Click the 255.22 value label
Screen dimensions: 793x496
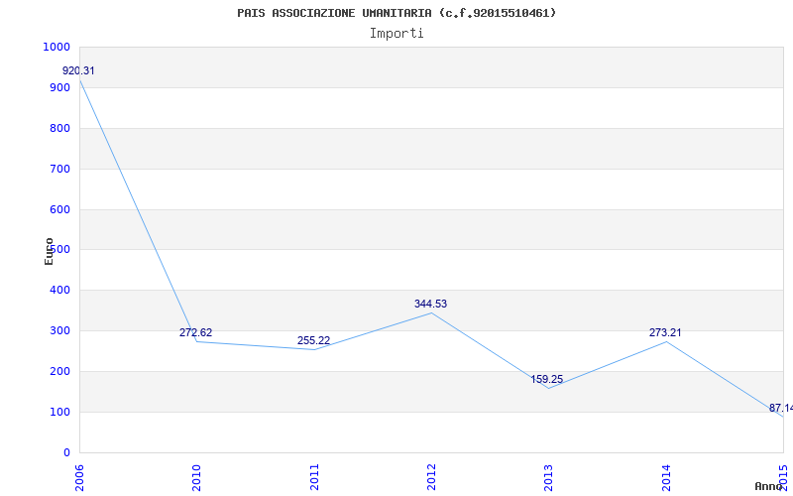pos(314,341)
